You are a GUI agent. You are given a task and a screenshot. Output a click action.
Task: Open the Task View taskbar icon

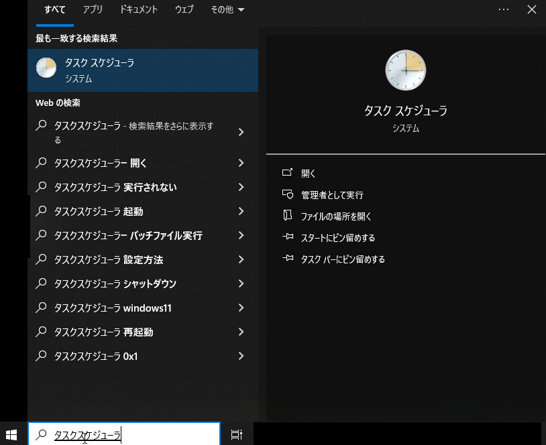(236, 434)
